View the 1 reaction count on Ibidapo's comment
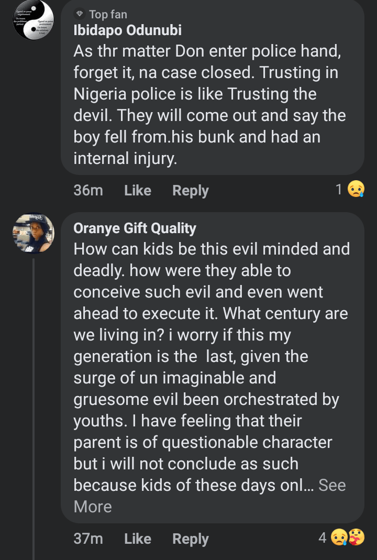This screenshot has width=377, height=560. coord(339,189)
